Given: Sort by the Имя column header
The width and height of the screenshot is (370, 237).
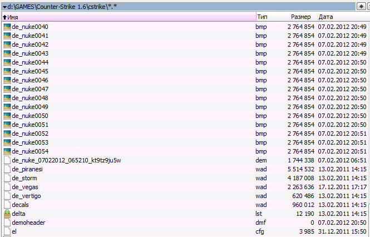Looking at the screenshot, I should 129,17.
